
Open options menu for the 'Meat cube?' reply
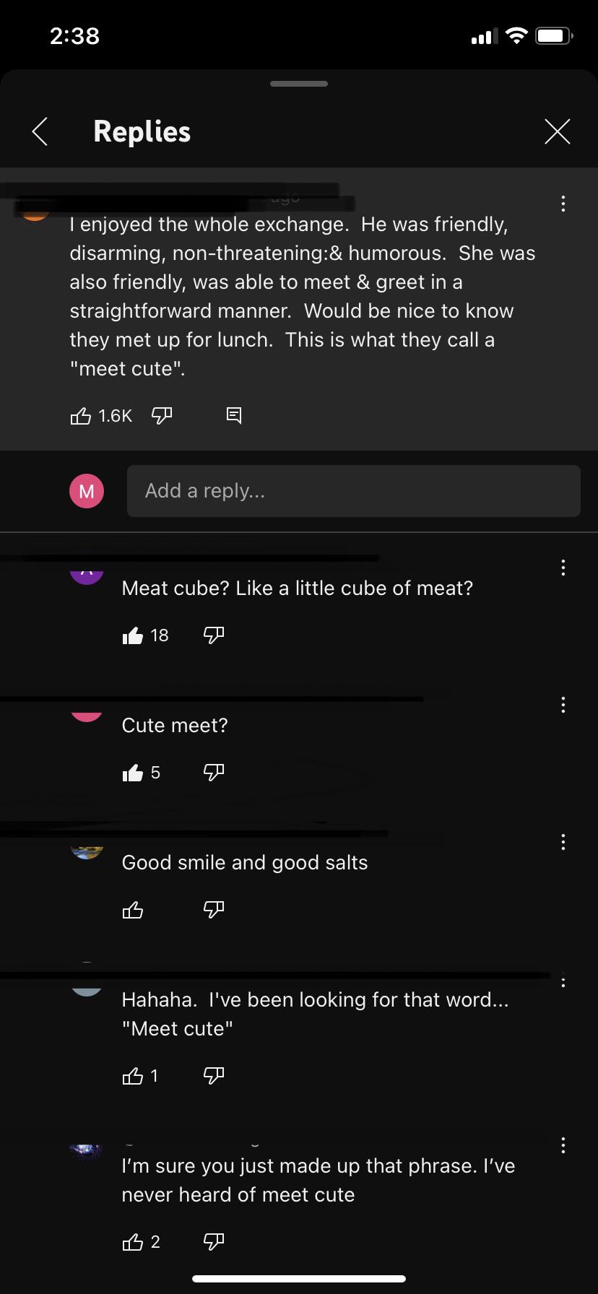click(563, 568)
